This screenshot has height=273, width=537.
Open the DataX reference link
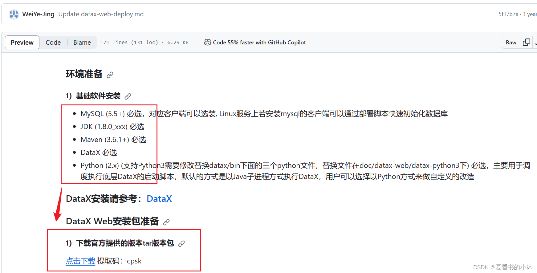click(x=159, y=199)
